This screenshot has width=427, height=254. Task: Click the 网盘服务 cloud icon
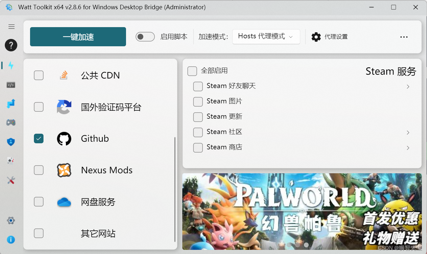coord(64,202)
